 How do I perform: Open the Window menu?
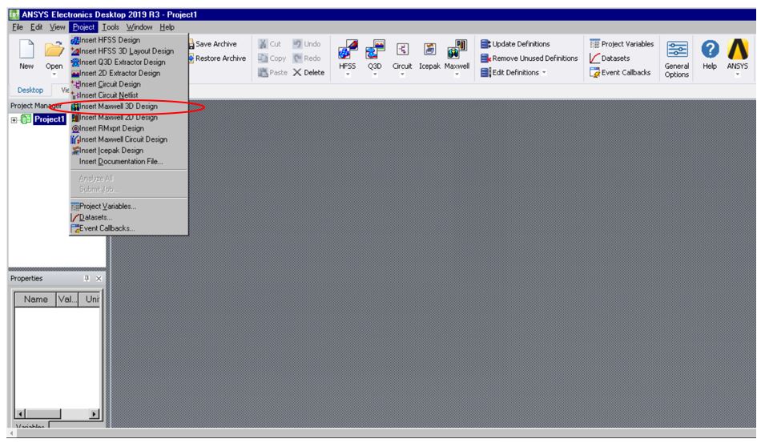point(139,27)
